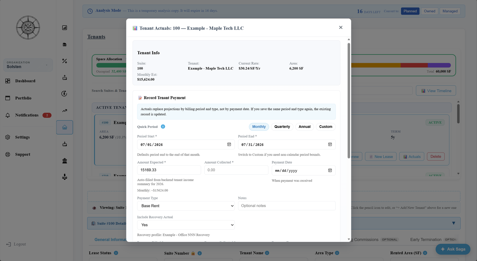The height and width of the screenshot is (261, 477).
Task: Switch to the Early Termination tab
Action: click(433, 240)
